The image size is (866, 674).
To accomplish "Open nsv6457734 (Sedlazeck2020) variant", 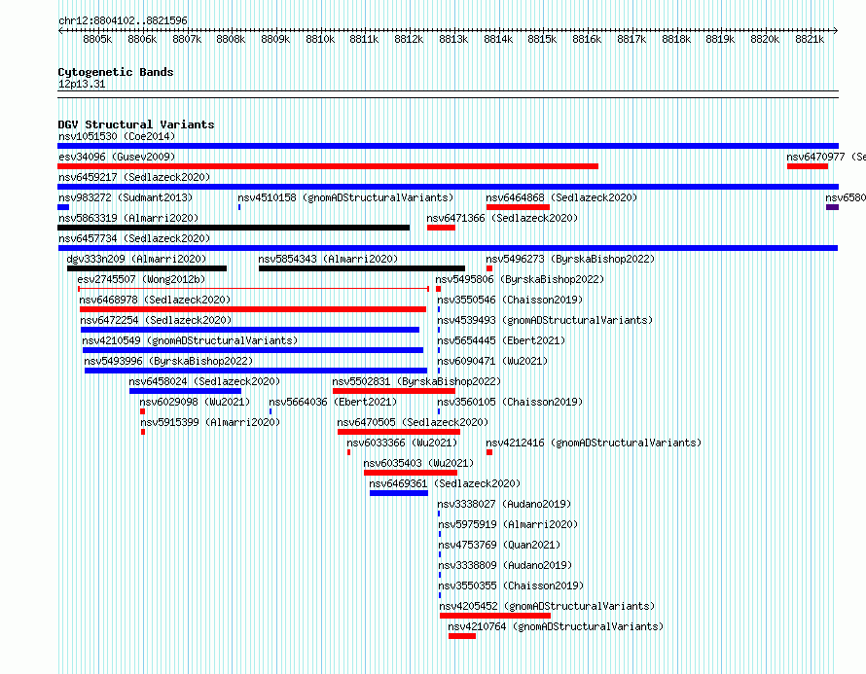I will (134, 238).
